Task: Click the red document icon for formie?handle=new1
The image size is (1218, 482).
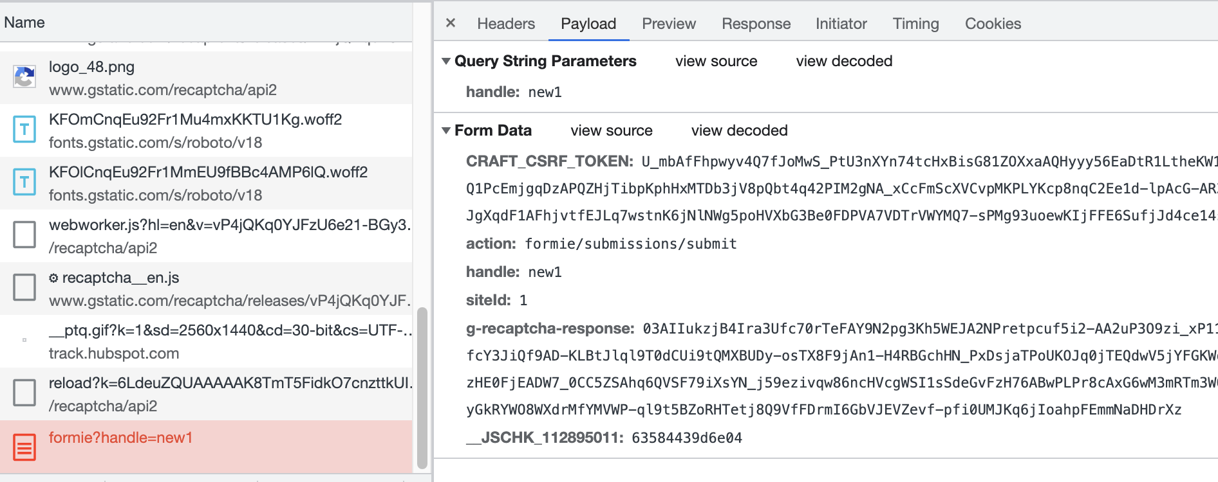Action: coord(24,447)
